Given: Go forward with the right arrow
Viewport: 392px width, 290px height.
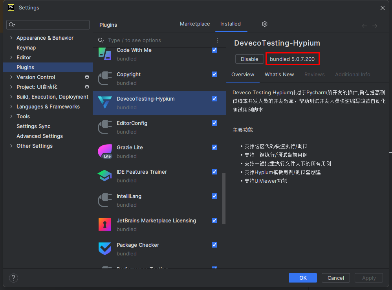Looking at the screenshot, I should 375,26.
